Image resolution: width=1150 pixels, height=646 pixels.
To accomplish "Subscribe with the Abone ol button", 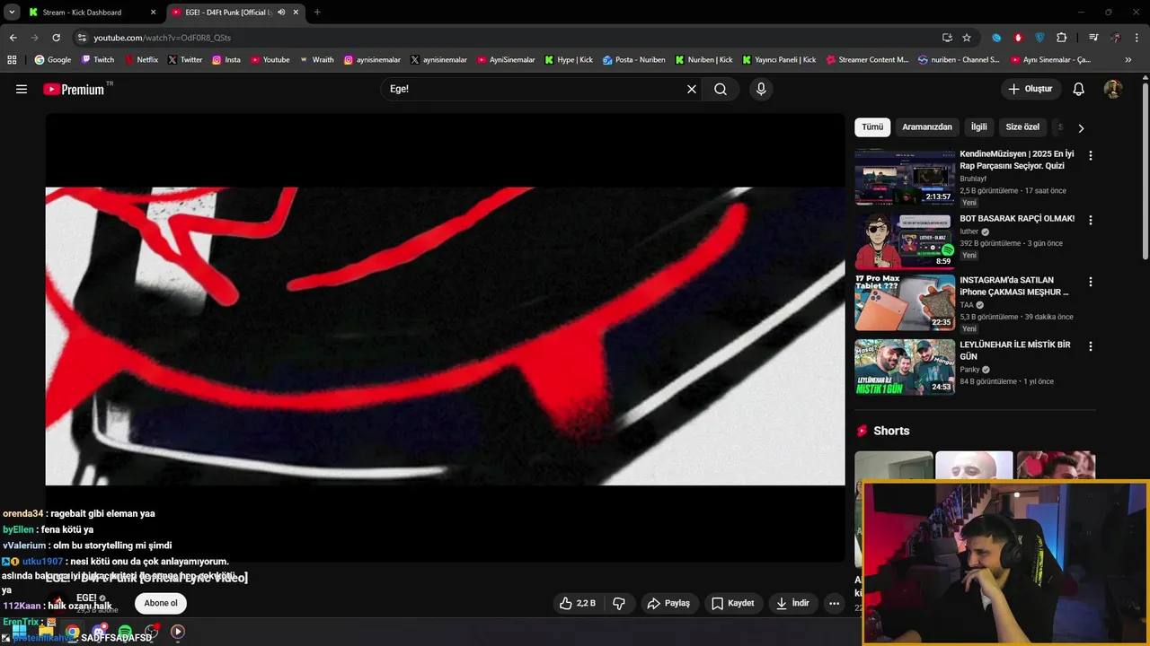I will [161, 603].
